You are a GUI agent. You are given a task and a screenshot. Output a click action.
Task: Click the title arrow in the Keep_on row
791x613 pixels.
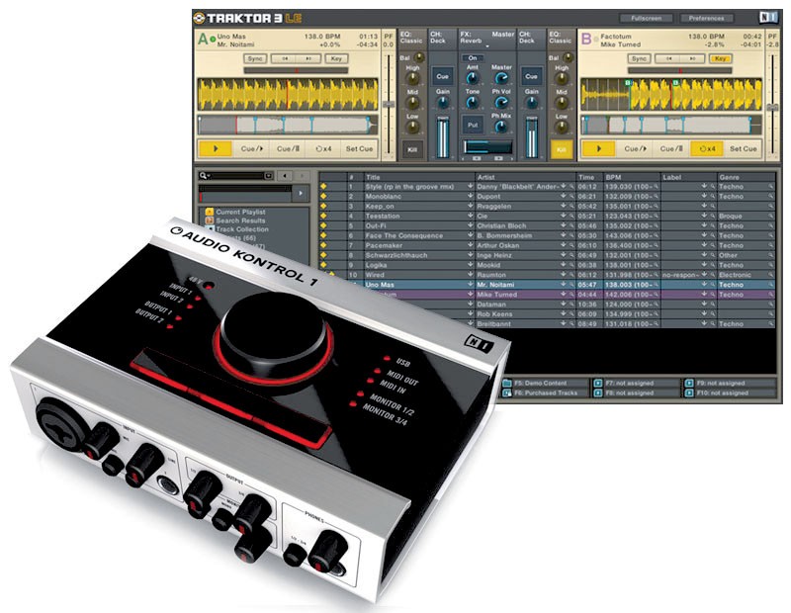(x=471, y=206)
